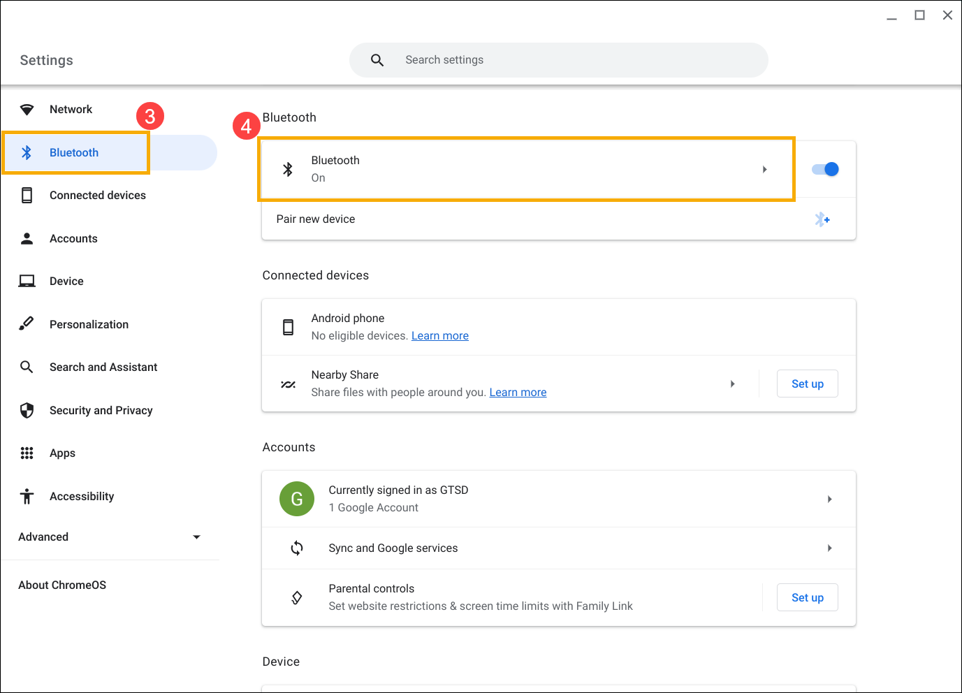Image resolution: width=962 pixels, height=693 pixels.
Task: Expand the Advanced section dropdown arrow
Action: click(196, 537)
